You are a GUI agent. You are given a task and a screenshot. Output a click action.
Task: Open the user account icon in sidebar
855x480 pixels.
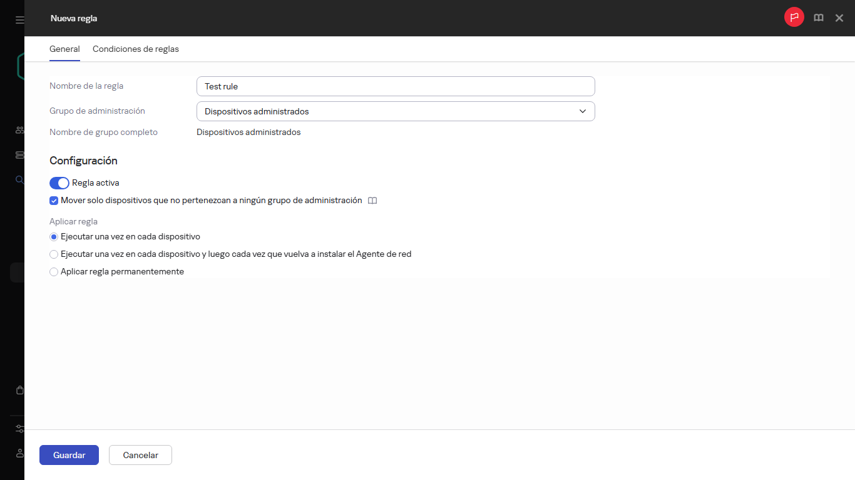point(20,452)
